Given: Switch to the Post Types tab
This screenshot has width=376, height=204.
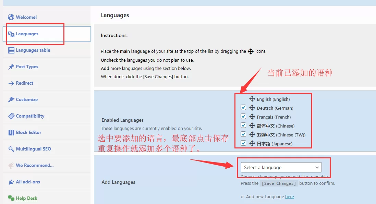Looking at the screenshot, I should [x=47, y=67].
